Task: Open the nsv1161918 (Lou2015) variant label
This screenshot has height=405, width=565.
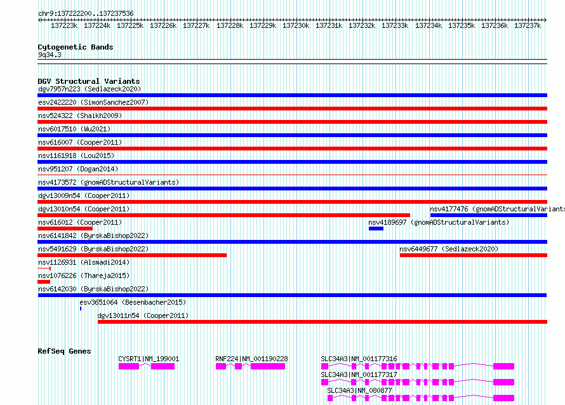Action: (76, 156)
